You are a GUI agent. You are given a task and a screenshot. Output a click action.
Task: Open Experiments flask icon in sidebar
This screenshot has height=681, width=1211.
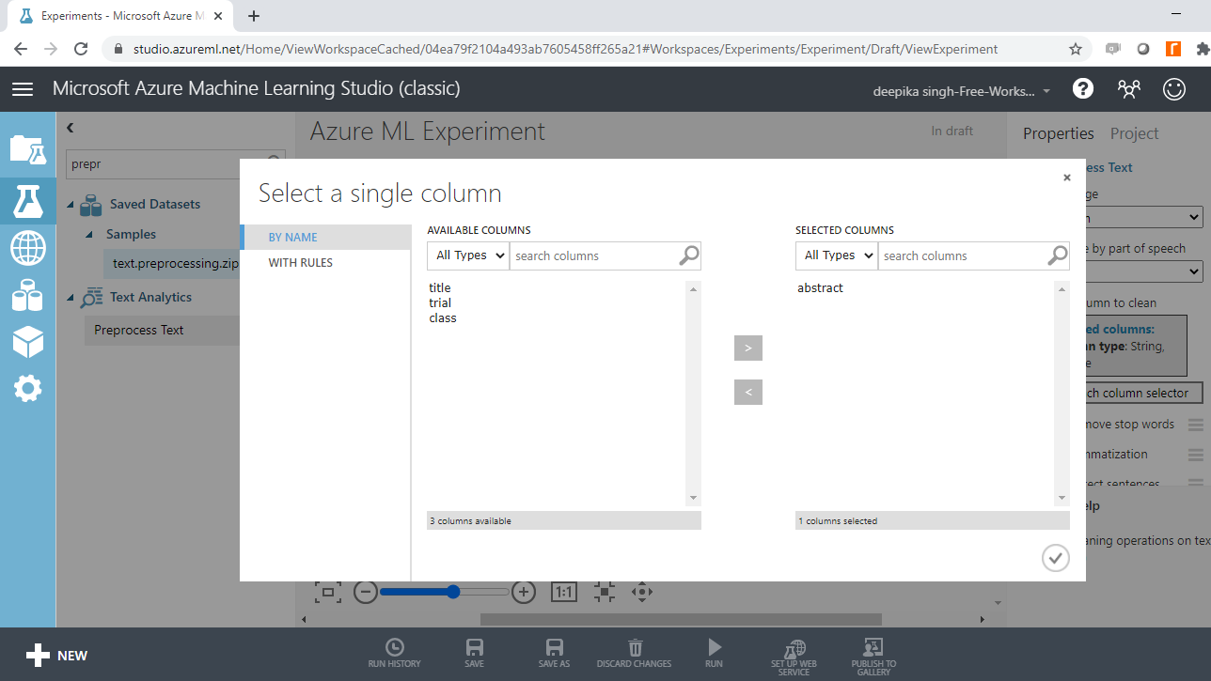(x=27, y=201)
